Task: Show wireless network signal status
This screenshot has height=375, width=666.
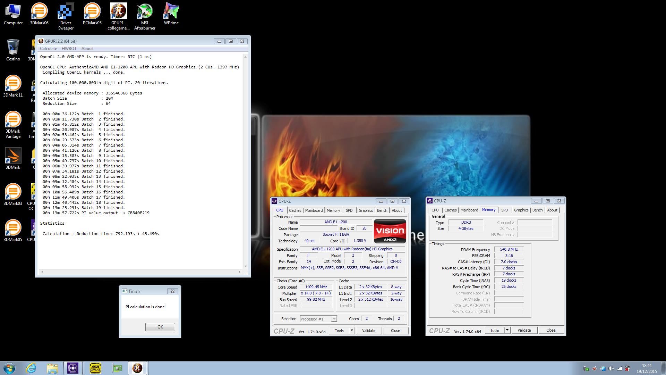Action: coord(619,368)
